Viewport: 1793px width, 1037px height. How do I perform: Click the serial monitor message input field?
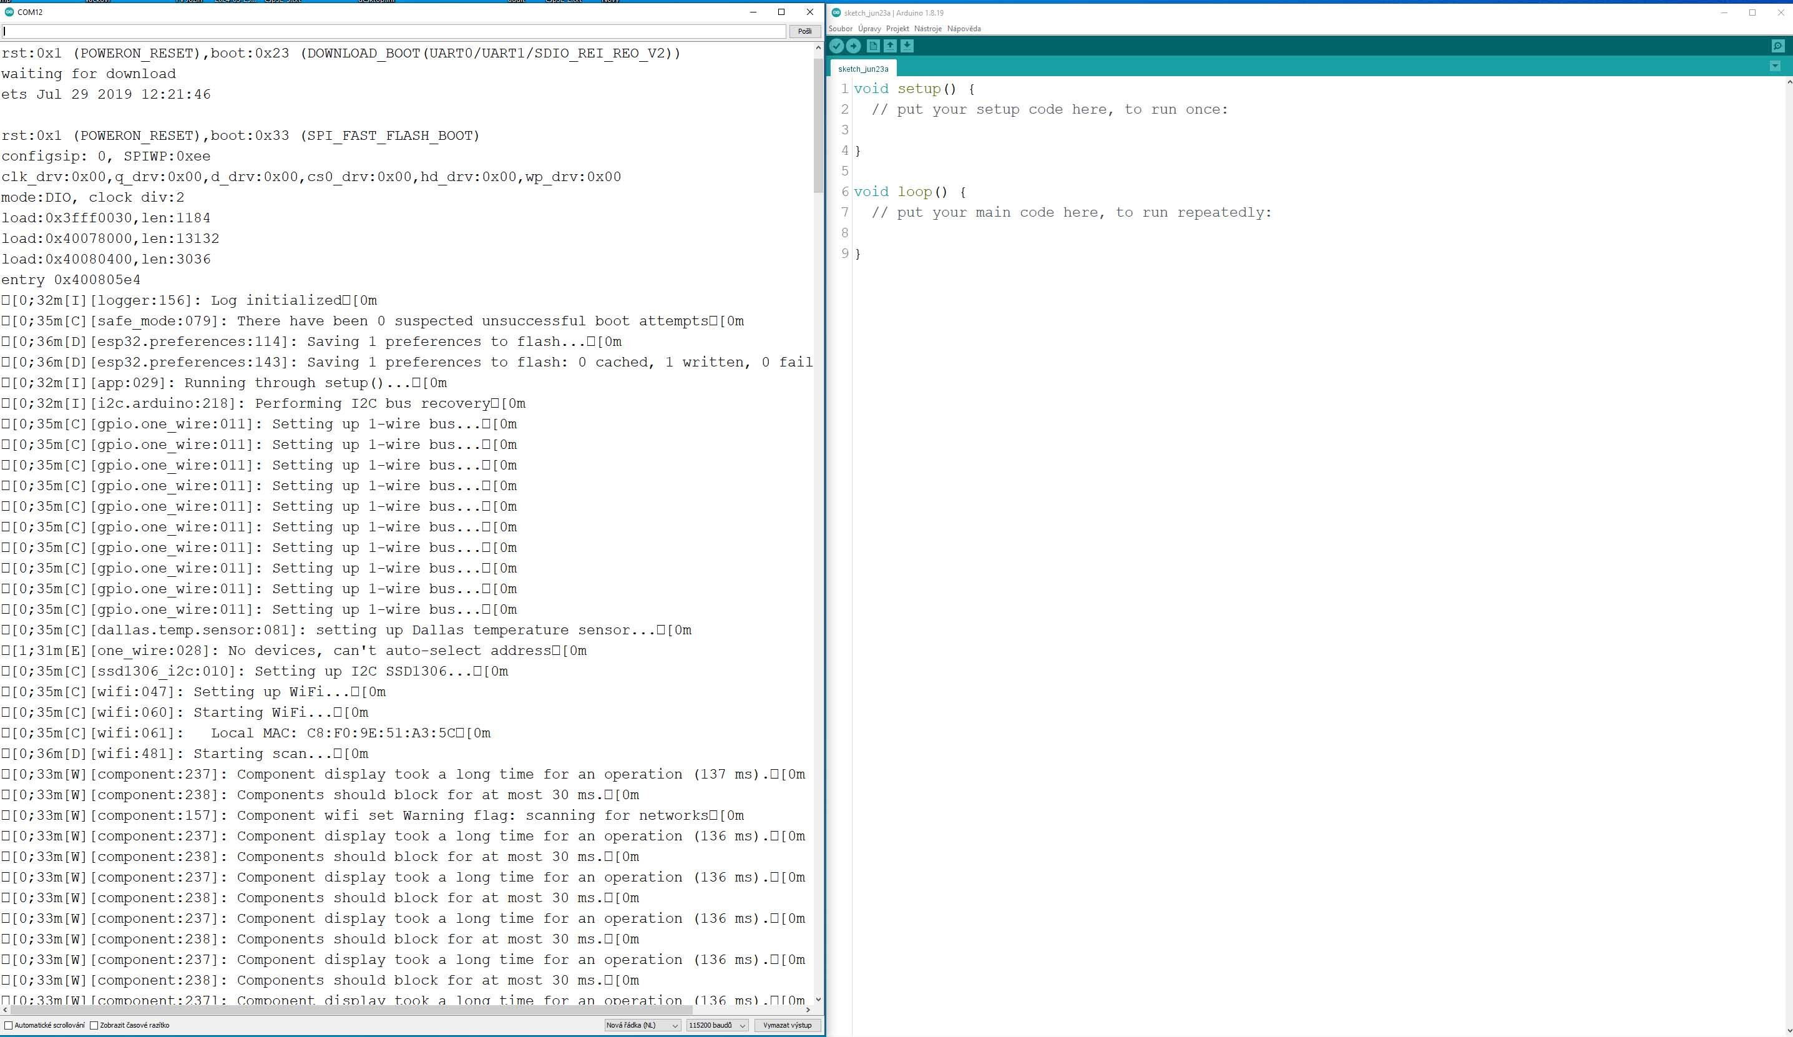tap(393, 31)
